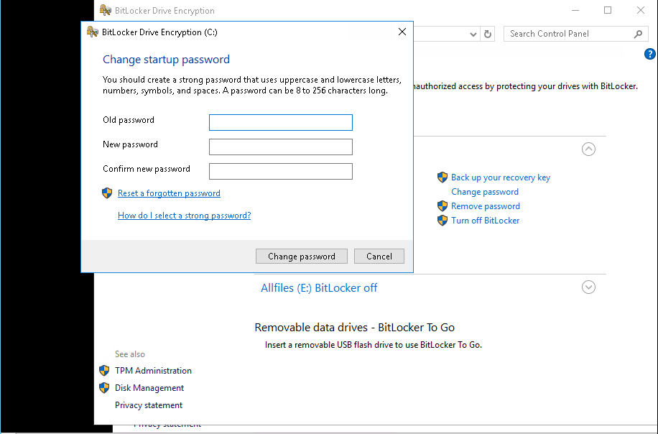Click the shield icon beside Disk Management
Screen dimensions: 658x434
[104, 388]
